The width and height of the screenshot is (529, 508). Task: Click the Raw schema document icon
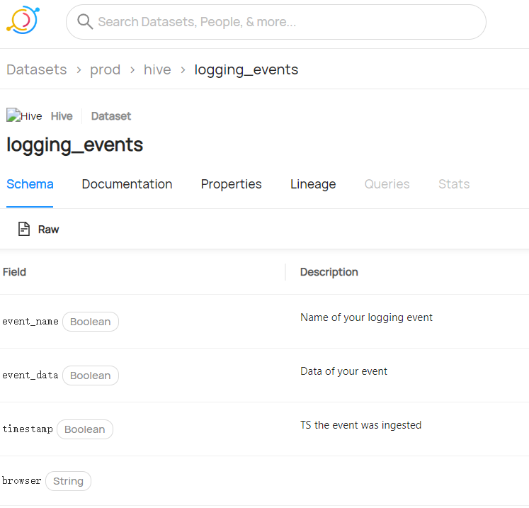tap(24, 229)
